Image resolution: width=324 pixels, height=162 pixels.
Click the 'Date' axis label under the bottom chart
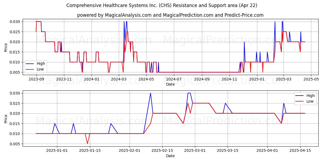click(170, 156)
